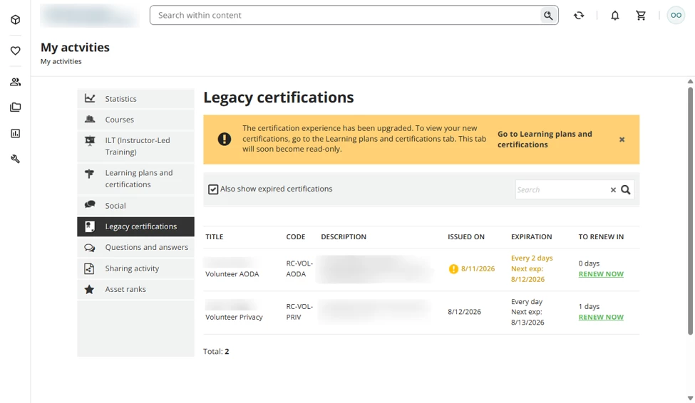Image resolution: width=695 pixels, height=403 pixels.
Task: Click the warning icon beside 8/11/2026
Action: coord(453,269)
